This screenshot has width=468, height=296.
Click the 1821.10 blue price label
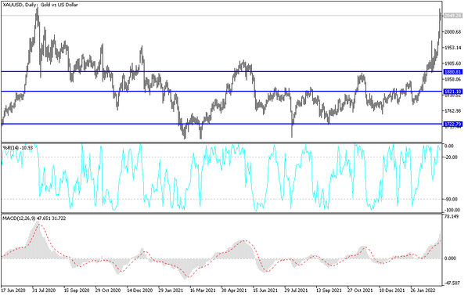(x=453, y=92)
